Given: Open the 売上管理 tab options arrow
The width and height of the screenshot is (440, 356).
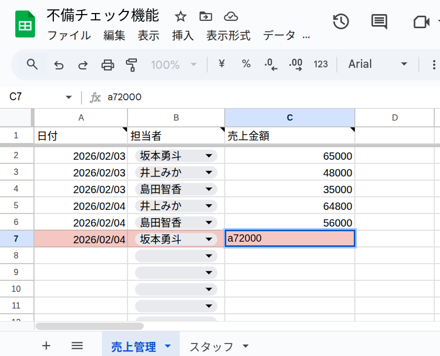Looking at the screenshot, I should click(x=168, y=346).
